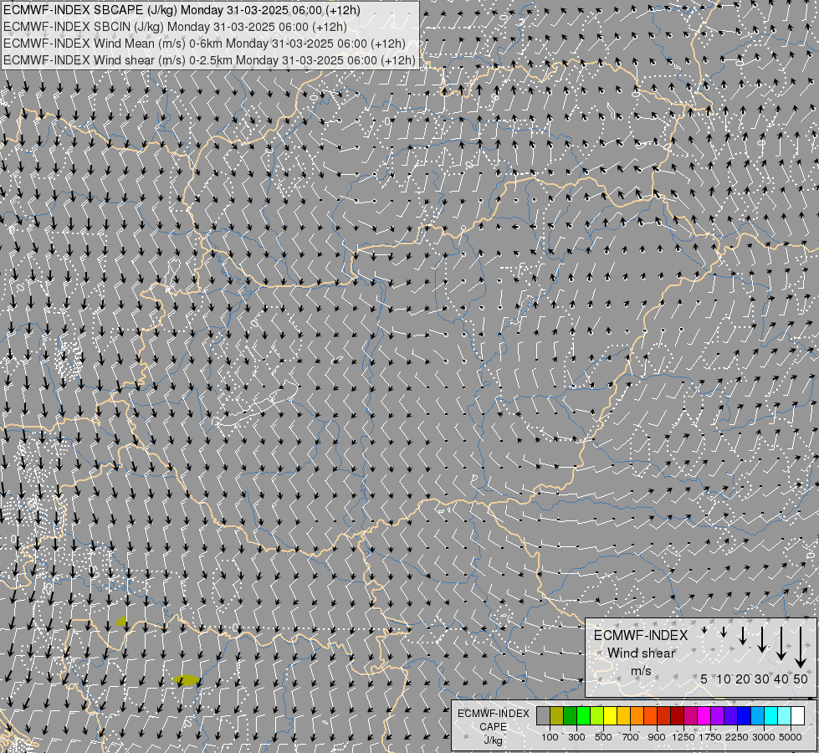Select the gray swatch in the CAPE legend
The width and height of the screenshot is (819, 753).
[543, 716]
